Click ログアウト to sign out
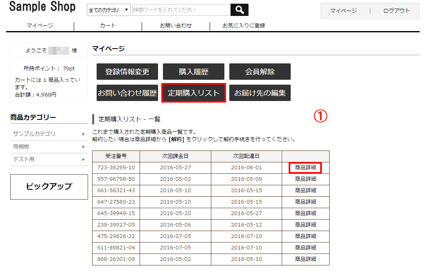This screenshot has height=274, width=425. [x=396, y=11]
